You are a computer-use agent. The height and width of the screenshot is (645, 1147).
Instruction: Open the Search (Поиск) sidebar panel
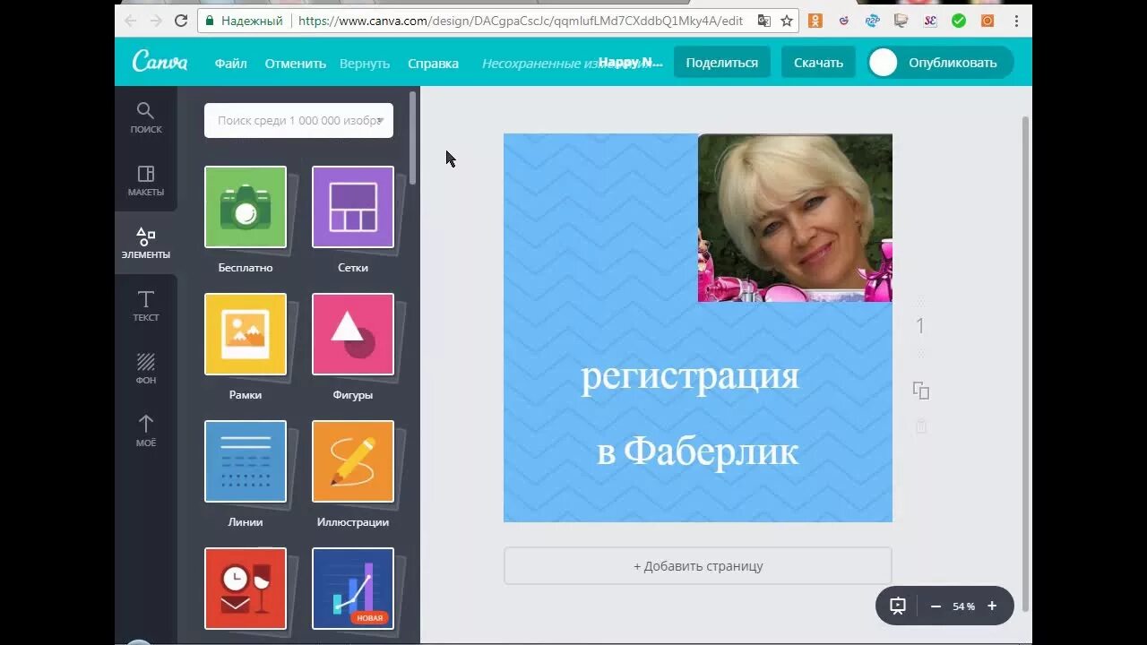tap(146, 117)
